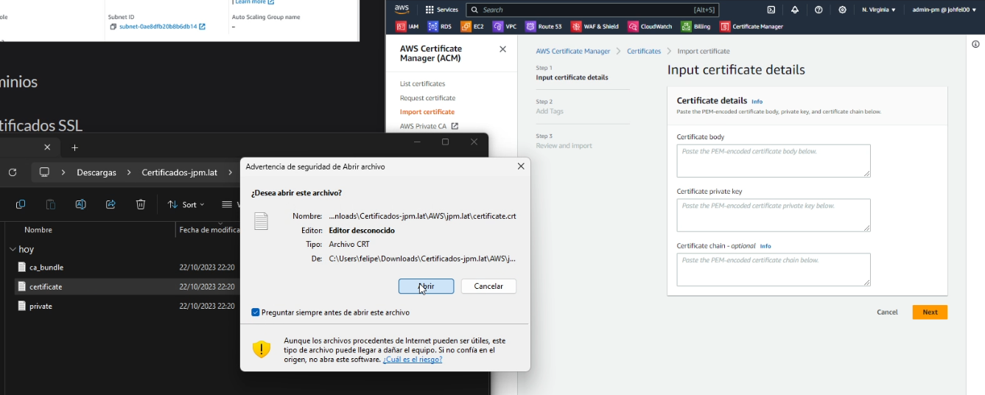Open the admin-pm account dropdown
The width and height of the screenshot is (985, 395).
click(x=944, y=10)
